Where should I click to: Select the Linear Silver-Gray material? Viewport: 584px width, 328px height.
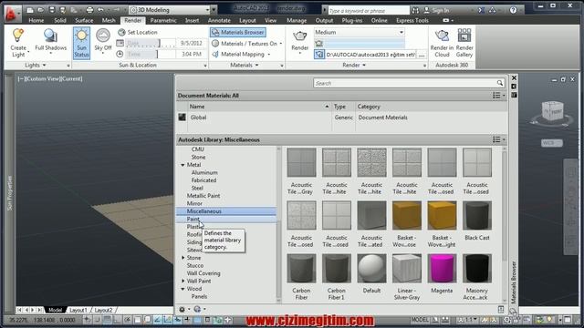coord(407,269)
